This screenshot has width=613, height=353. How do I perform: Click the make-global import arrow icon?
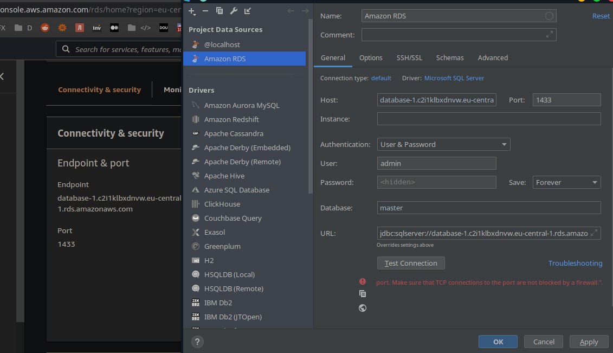[x=248, y=11]
